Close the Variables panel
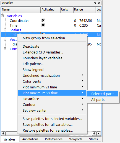 (99, 3)
